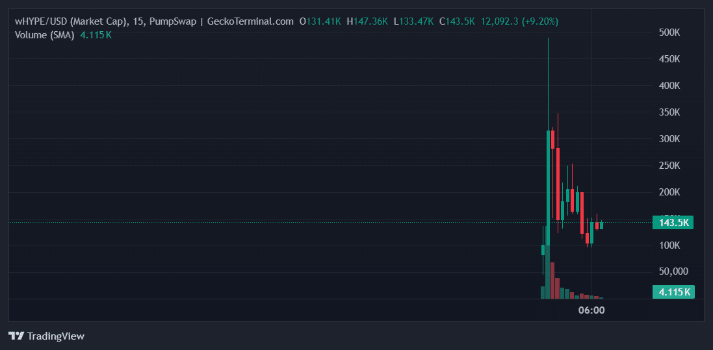Click the open value O131.41K
The image size is (713, 350).
pos(320,21)
